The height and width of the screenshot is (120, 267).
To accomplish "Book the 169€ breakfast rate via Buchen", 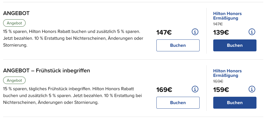I will click(x=178, y=103).
